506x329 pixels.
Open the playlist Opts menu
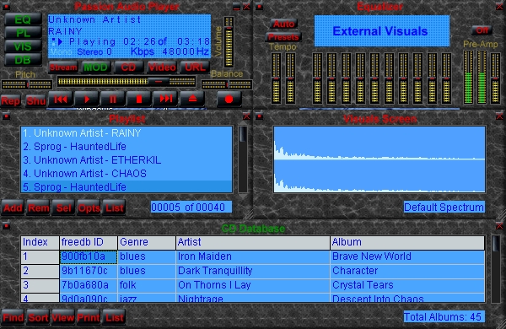pos(89,208)
